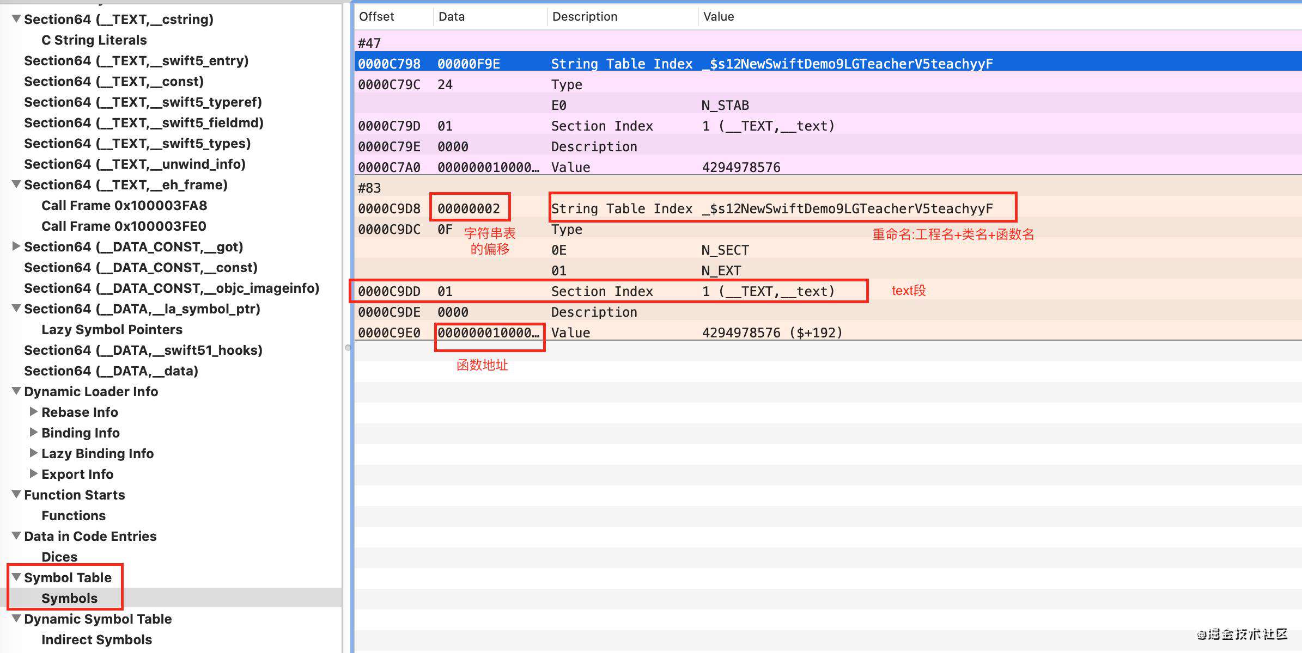Collapse Section64 (__DATA,__la_symbol_ptr) triangle
The width and height of the screenshot is (1302, 653).
16,309
